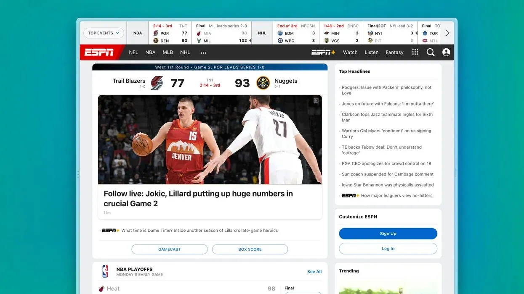Open Jokic dribbling game photo
The height and width of the screenshot is (294, 524).
tap(210, 139)
